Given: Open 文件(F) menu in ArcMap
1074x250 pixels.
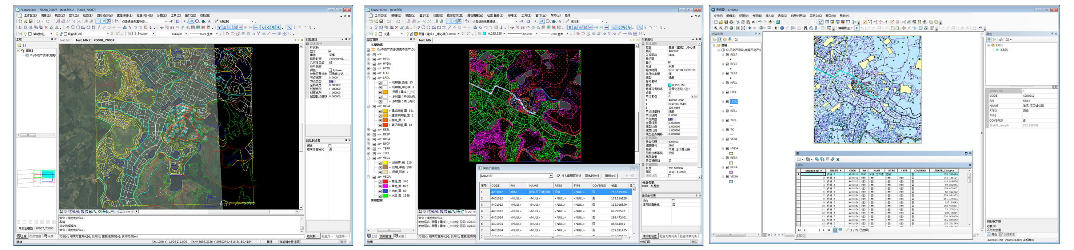Looking at the screenshot, I should pyautogui.click(x=718, y=16).
